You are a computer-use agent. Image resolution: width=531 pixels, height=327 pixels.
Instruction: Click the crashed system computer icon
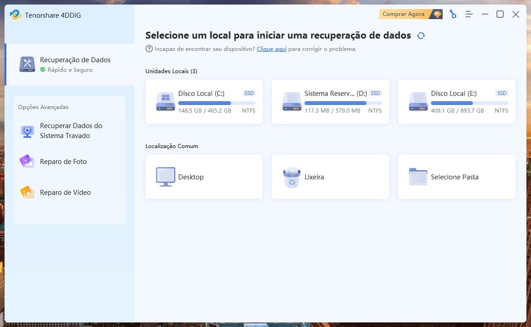(x=27, y=131)
